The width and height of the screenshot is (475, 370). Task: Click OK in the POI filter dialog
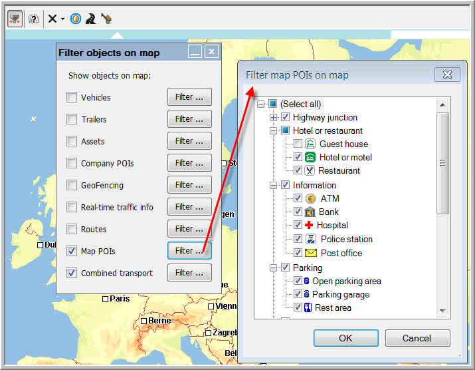345,338
